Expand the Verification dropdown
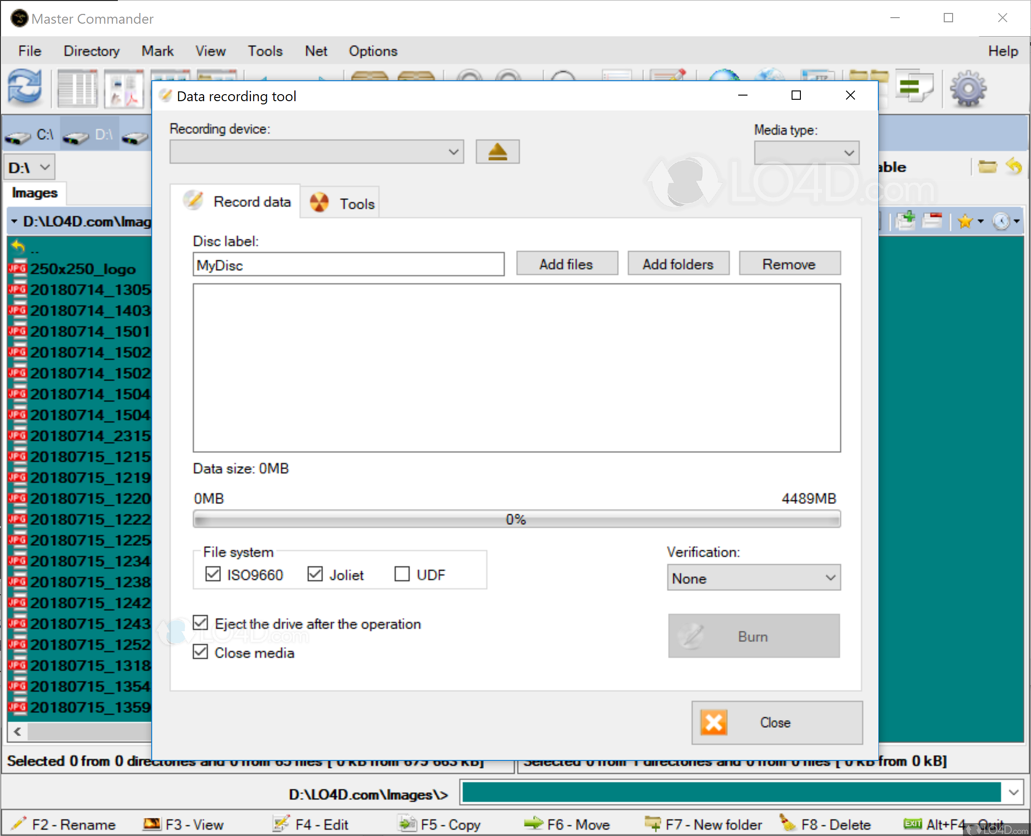 753,578
